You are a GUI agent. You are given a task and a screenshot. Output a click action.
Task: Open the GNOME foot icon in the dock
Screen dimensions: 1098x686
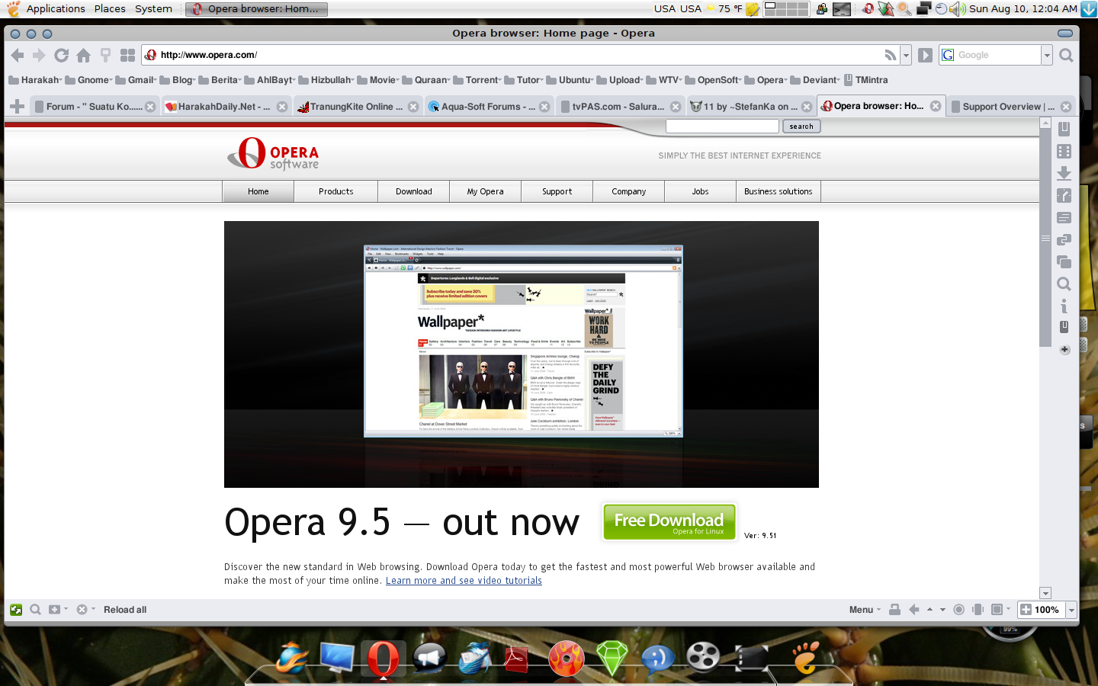click(806, 656)
